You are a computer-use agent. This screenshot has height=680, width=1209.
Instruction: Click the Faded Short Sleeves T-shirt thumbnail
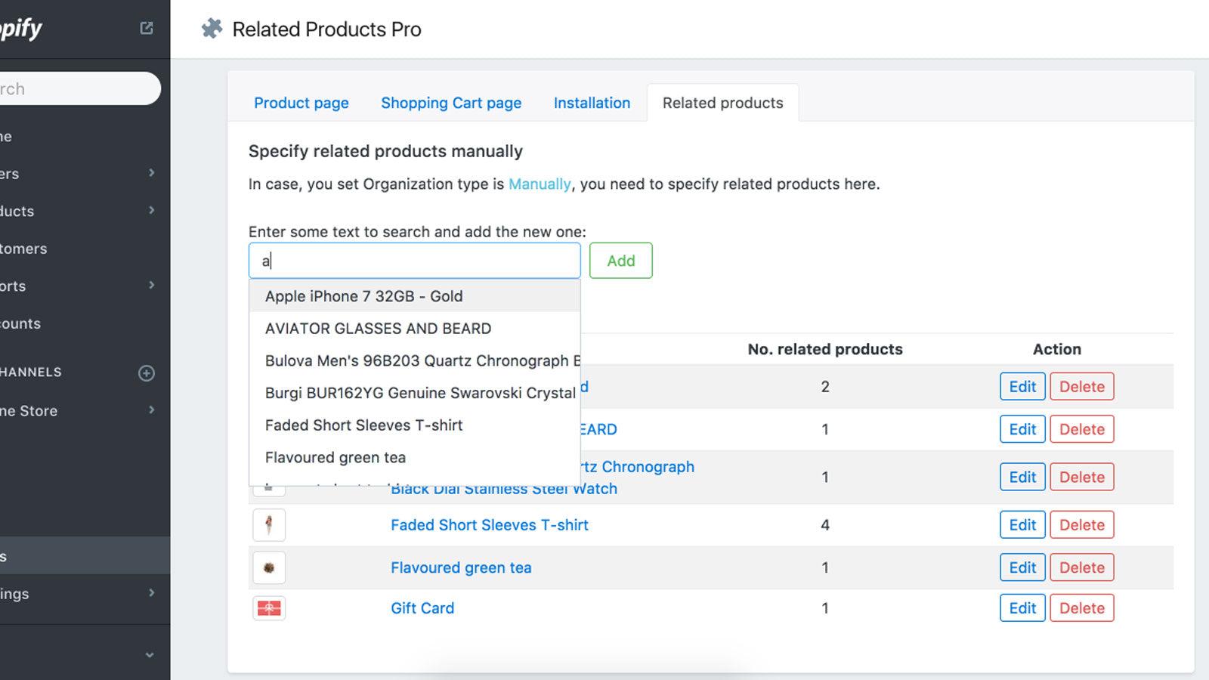click(x=268, y=524)
